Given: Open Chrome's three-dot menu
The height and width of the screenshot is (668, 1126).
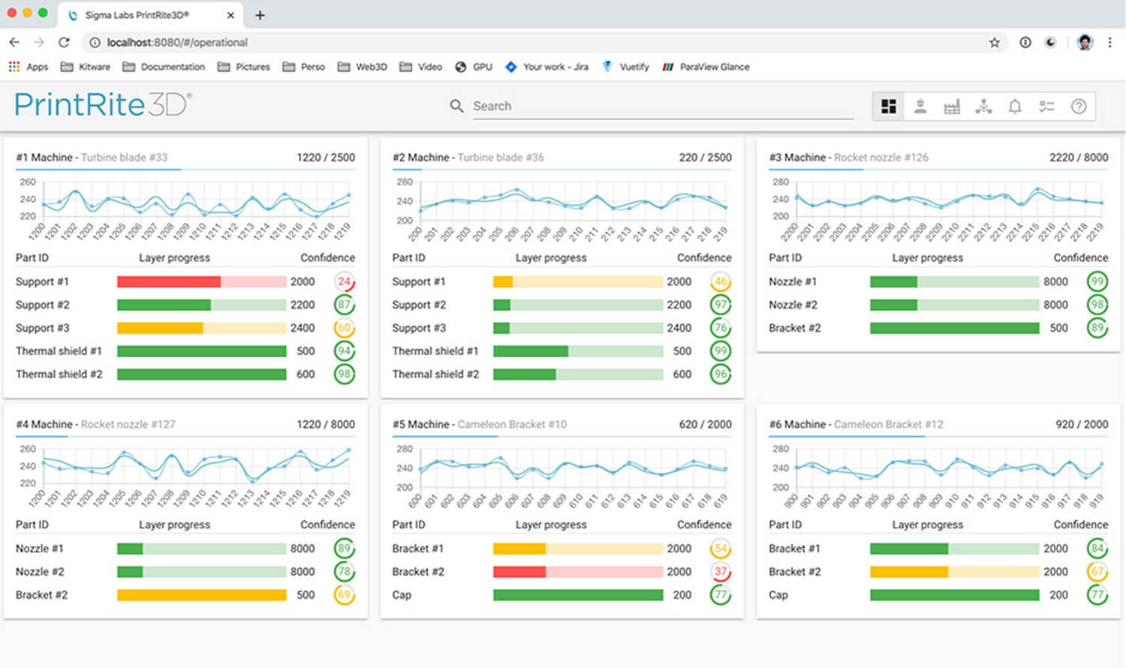Looking at the screenshot, I should coord(1109,43).
